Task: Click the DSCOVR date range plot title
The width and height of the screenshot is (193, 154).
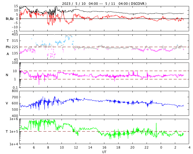Action: 104,4
